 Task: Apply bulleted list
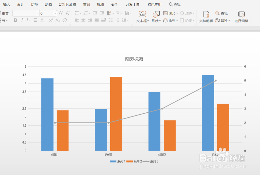[77, 13]
